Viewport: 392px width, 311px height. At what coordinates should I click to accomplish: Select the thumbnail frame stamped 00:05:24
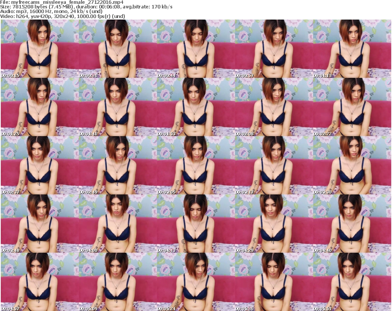point(196,282)
